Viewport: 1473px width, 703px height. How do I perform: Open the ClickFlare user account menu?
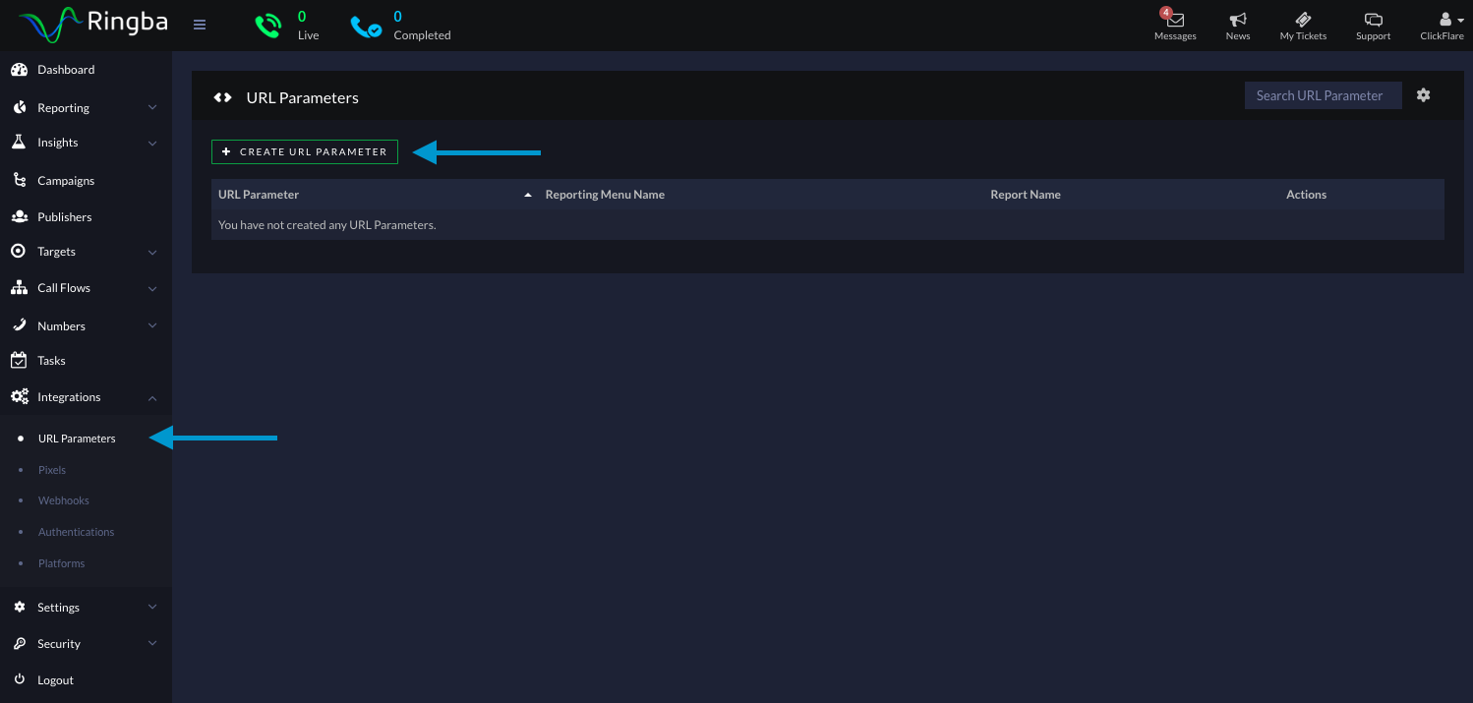tap(1444, 26)
